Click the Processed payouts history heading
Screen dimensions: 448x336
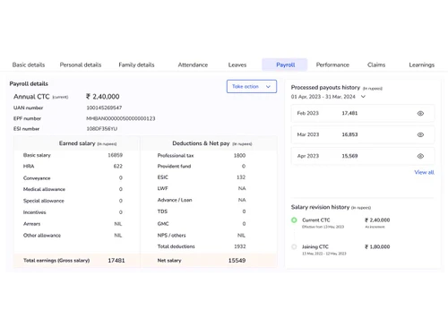pyautogui.click(x=325, y=88)
